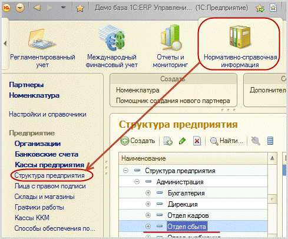288x239 pixels.
Task: Click the star with green arrow icon
Action: pyautogui.click(x=260, y=8)
